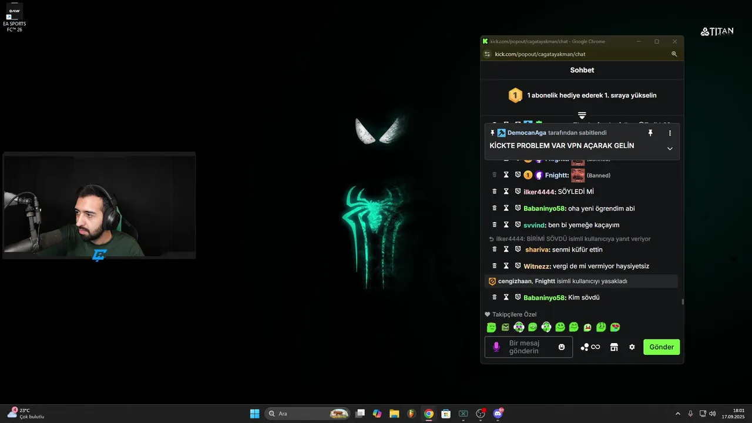
Task: Open the OBS Studio taskbar icon
Action: pos(481,414)
